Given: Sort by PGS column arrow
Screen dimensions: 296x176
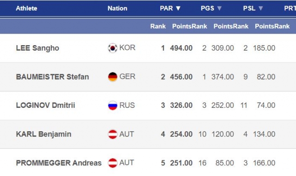Looking at the screenshot, I should coord(219,8).
